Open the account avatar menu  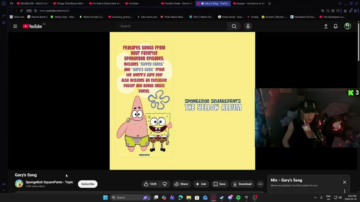348,26
